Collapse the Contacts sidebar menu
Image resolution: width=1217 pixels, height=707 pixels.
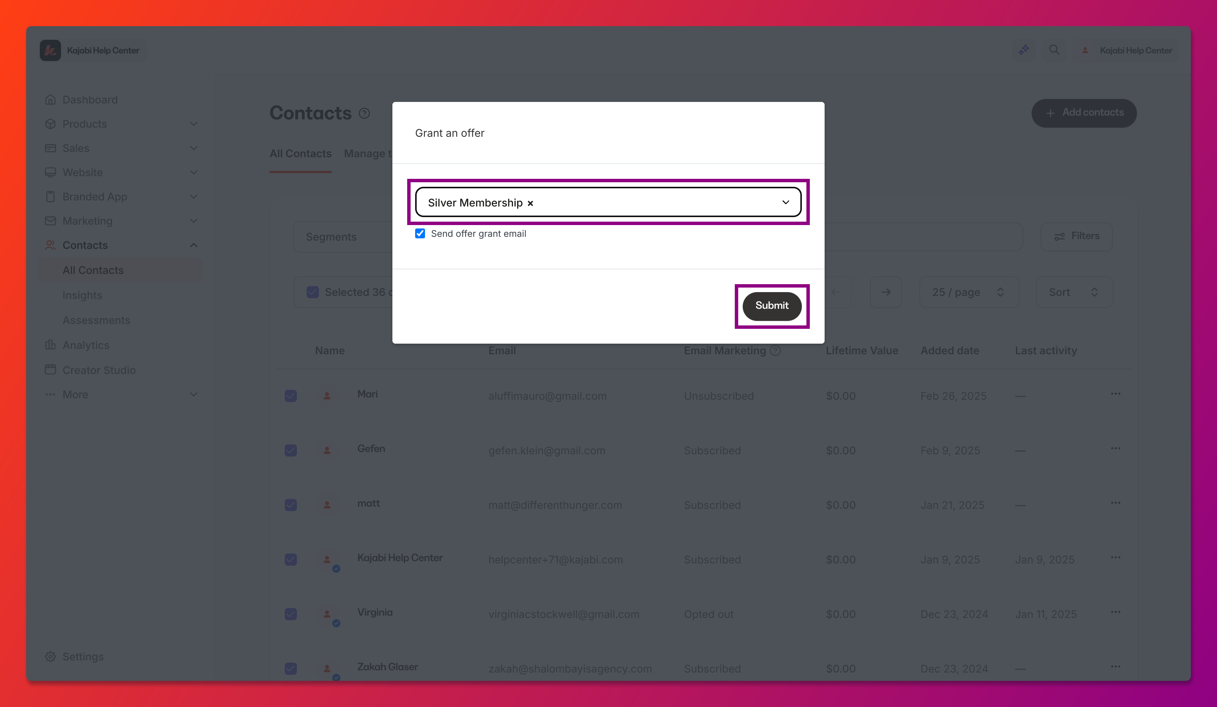[194, 245]
